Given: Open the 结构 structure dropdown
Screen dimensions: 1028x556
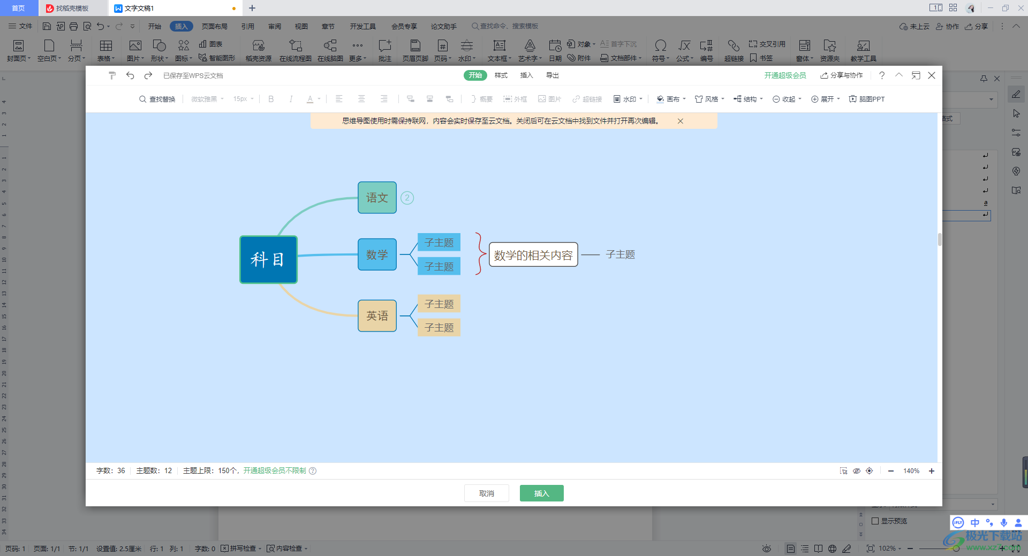Looking at the screenshot, I should point(748,99).
